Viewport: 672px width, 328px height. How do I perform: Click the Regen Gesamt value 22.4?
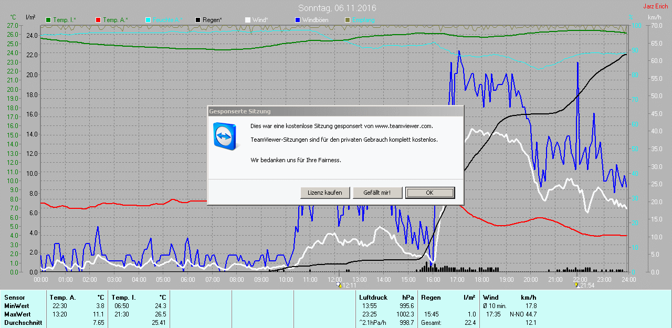(x=469, y=323)
